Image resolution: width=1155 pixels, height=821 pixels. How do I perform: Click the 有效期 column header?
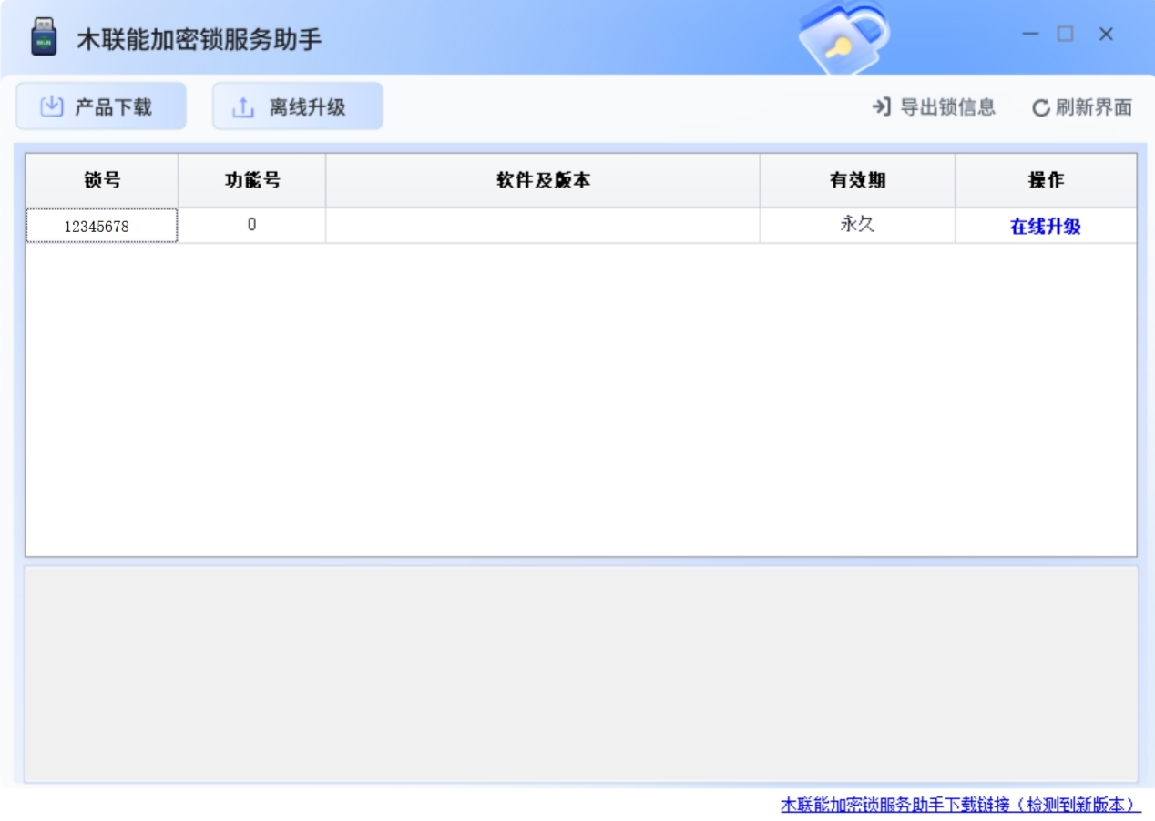(857, 180)
